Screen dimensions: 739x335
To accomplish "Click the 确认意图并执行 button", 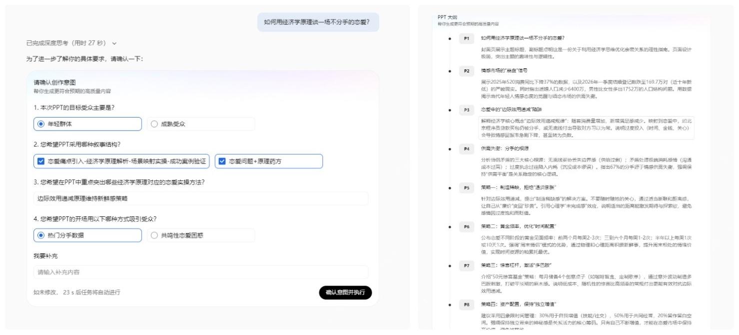I will 345,293.
